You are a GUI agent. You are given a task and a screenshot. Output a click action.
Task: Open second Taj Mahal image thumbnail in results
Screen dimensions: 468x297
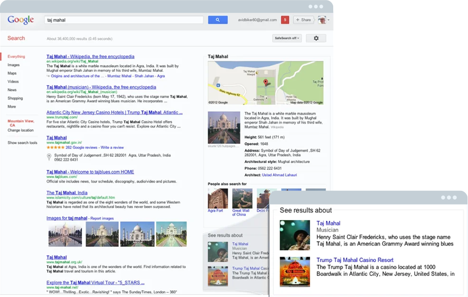pyautogui.click(x=102, y=234)
